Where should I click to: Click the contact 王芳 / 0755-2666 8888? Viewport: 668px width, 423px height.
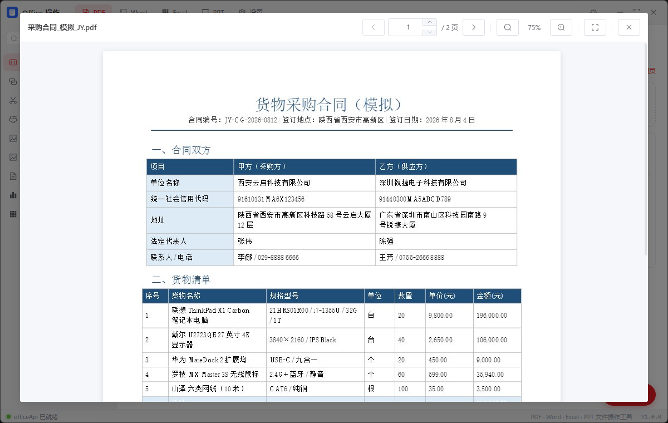[412, 258]
